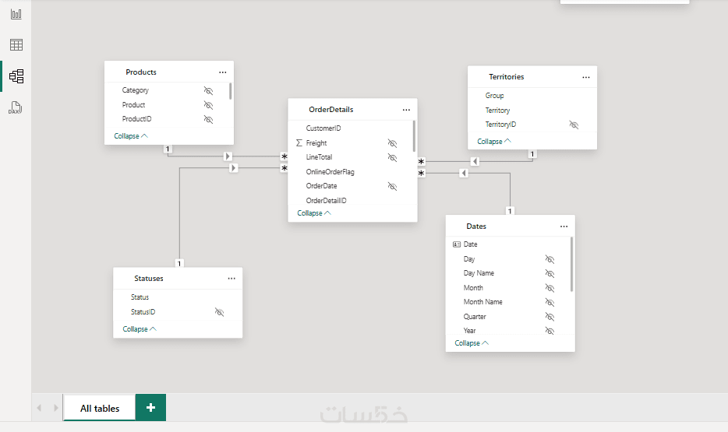Viewport: 728px width, 432px height.
Task: Select the Model view icon
Action: click(16, 76)
